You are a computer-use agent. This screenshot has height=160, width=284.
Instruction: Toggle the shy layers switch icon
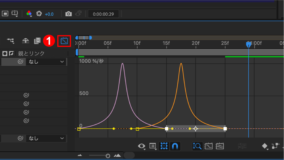pyautogui.click(x=26, y=41)
